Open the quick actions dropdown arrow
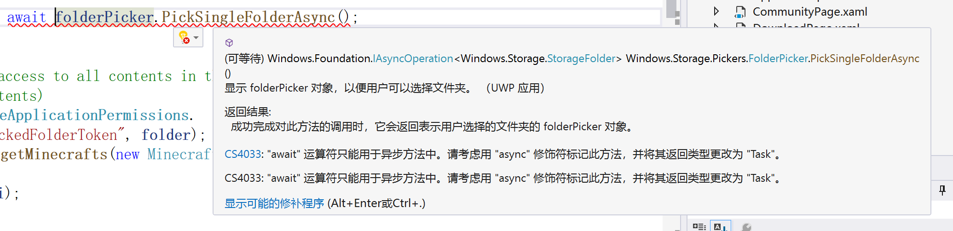Image resolution: width=953 pixels, height=231 pixels. coord(196,38)
